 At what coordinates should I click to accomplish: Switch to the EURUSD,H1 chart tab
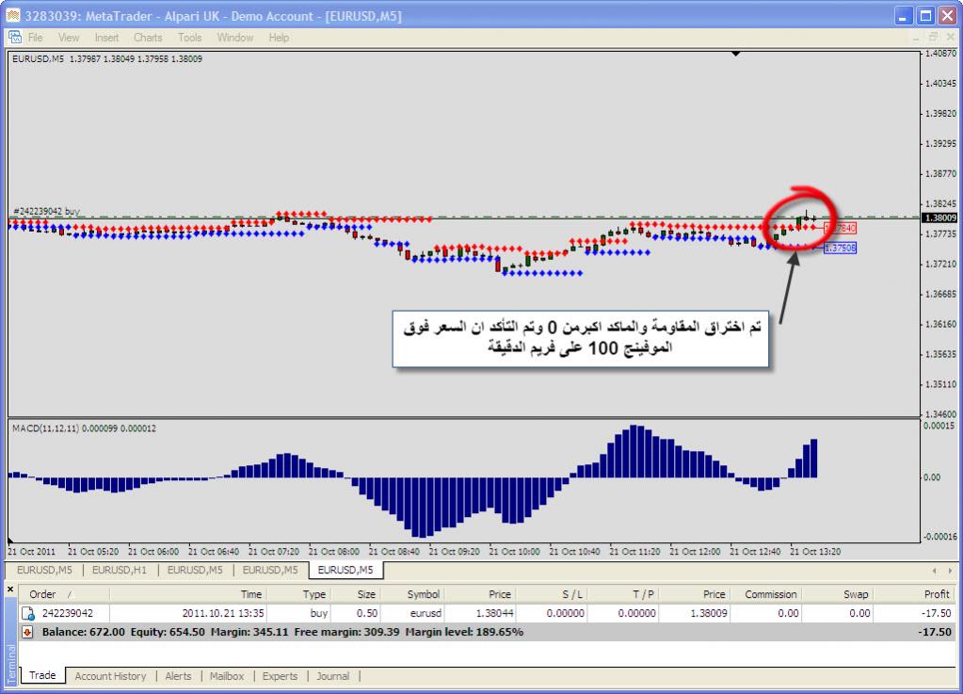pyautogui.click(x=117, y=570)
